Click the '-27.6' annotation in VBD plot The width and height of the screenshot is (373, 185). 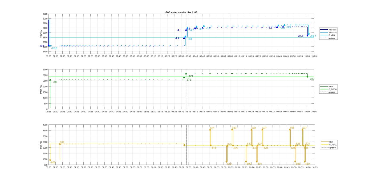[x=300, y=36]
